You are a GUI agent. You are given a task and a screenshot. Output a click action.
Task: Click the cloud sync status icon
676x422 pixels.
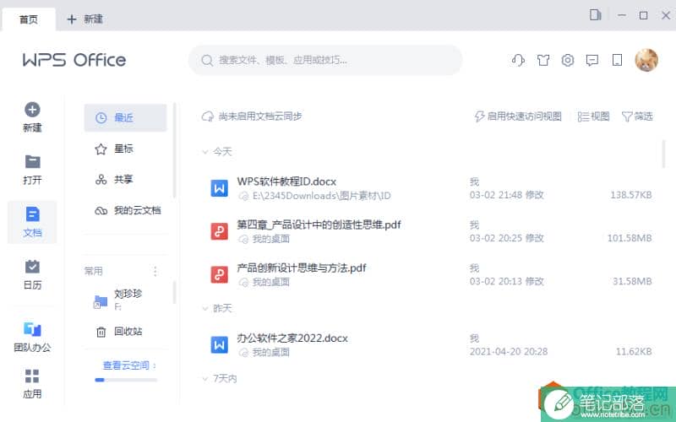point(208,116)
